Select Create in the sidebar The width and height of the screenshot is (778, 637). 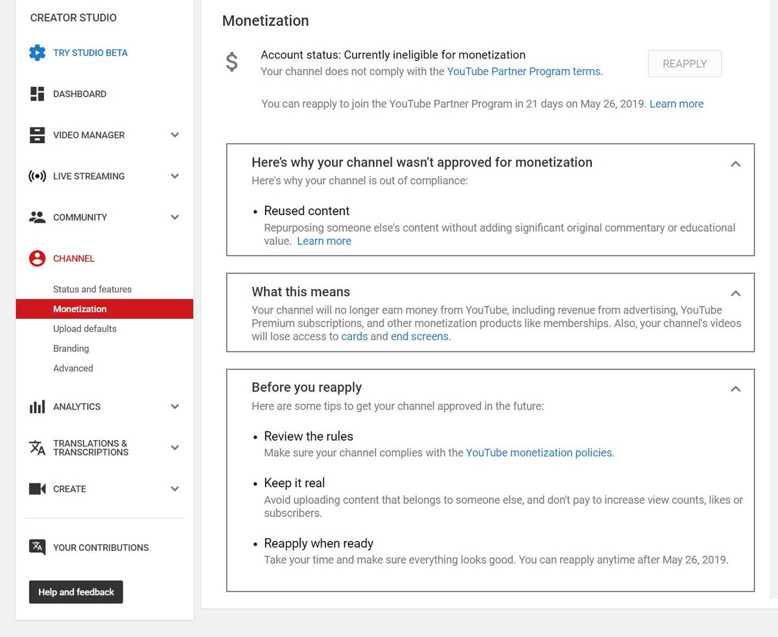point(70,489)
